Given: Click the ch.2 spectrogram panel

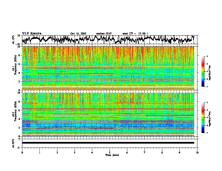Looking at the screenshot, I should pyautogui.click(x=108, y=115).
